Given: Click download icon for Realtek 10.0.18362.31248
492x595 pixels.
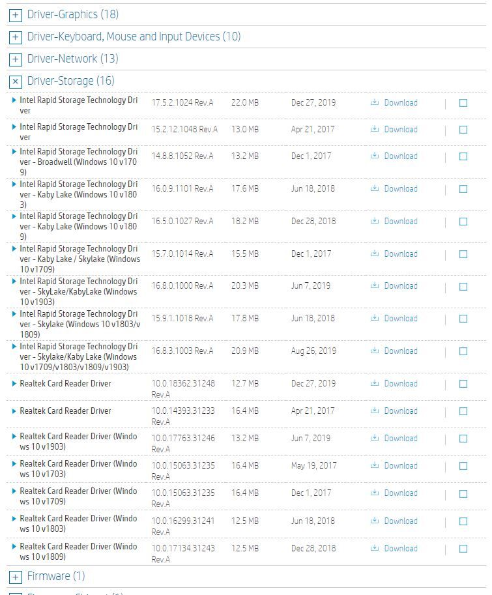Looking at the screenshot, I should [x=375, y=383].
